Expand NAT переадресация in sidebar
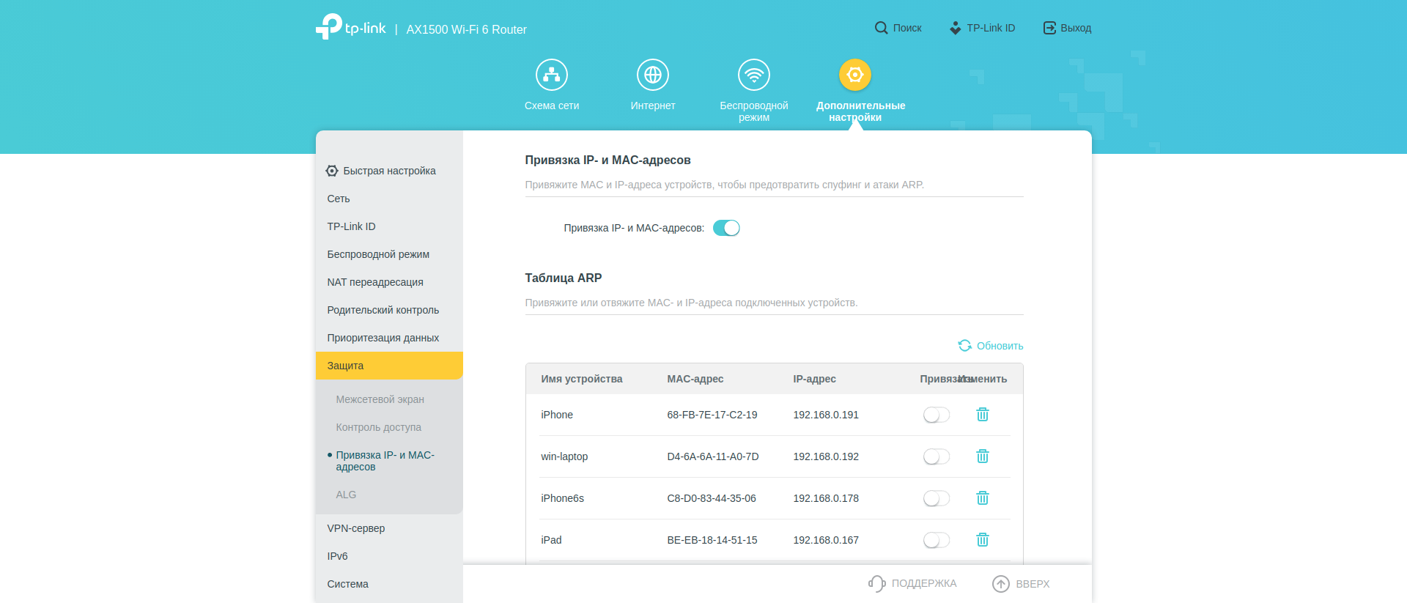The width and height of the screenshot is (1407, 603). click(375, 282)
